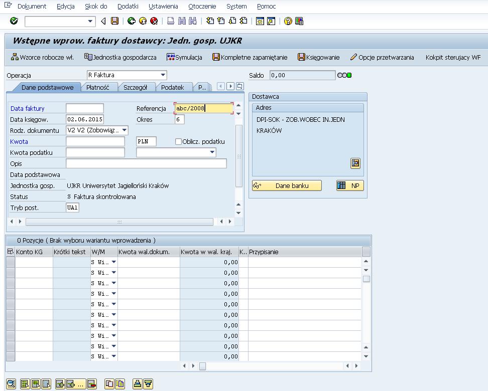Click the yellow Help question mark icon
The image size is (488, 391).
(288, 21)
